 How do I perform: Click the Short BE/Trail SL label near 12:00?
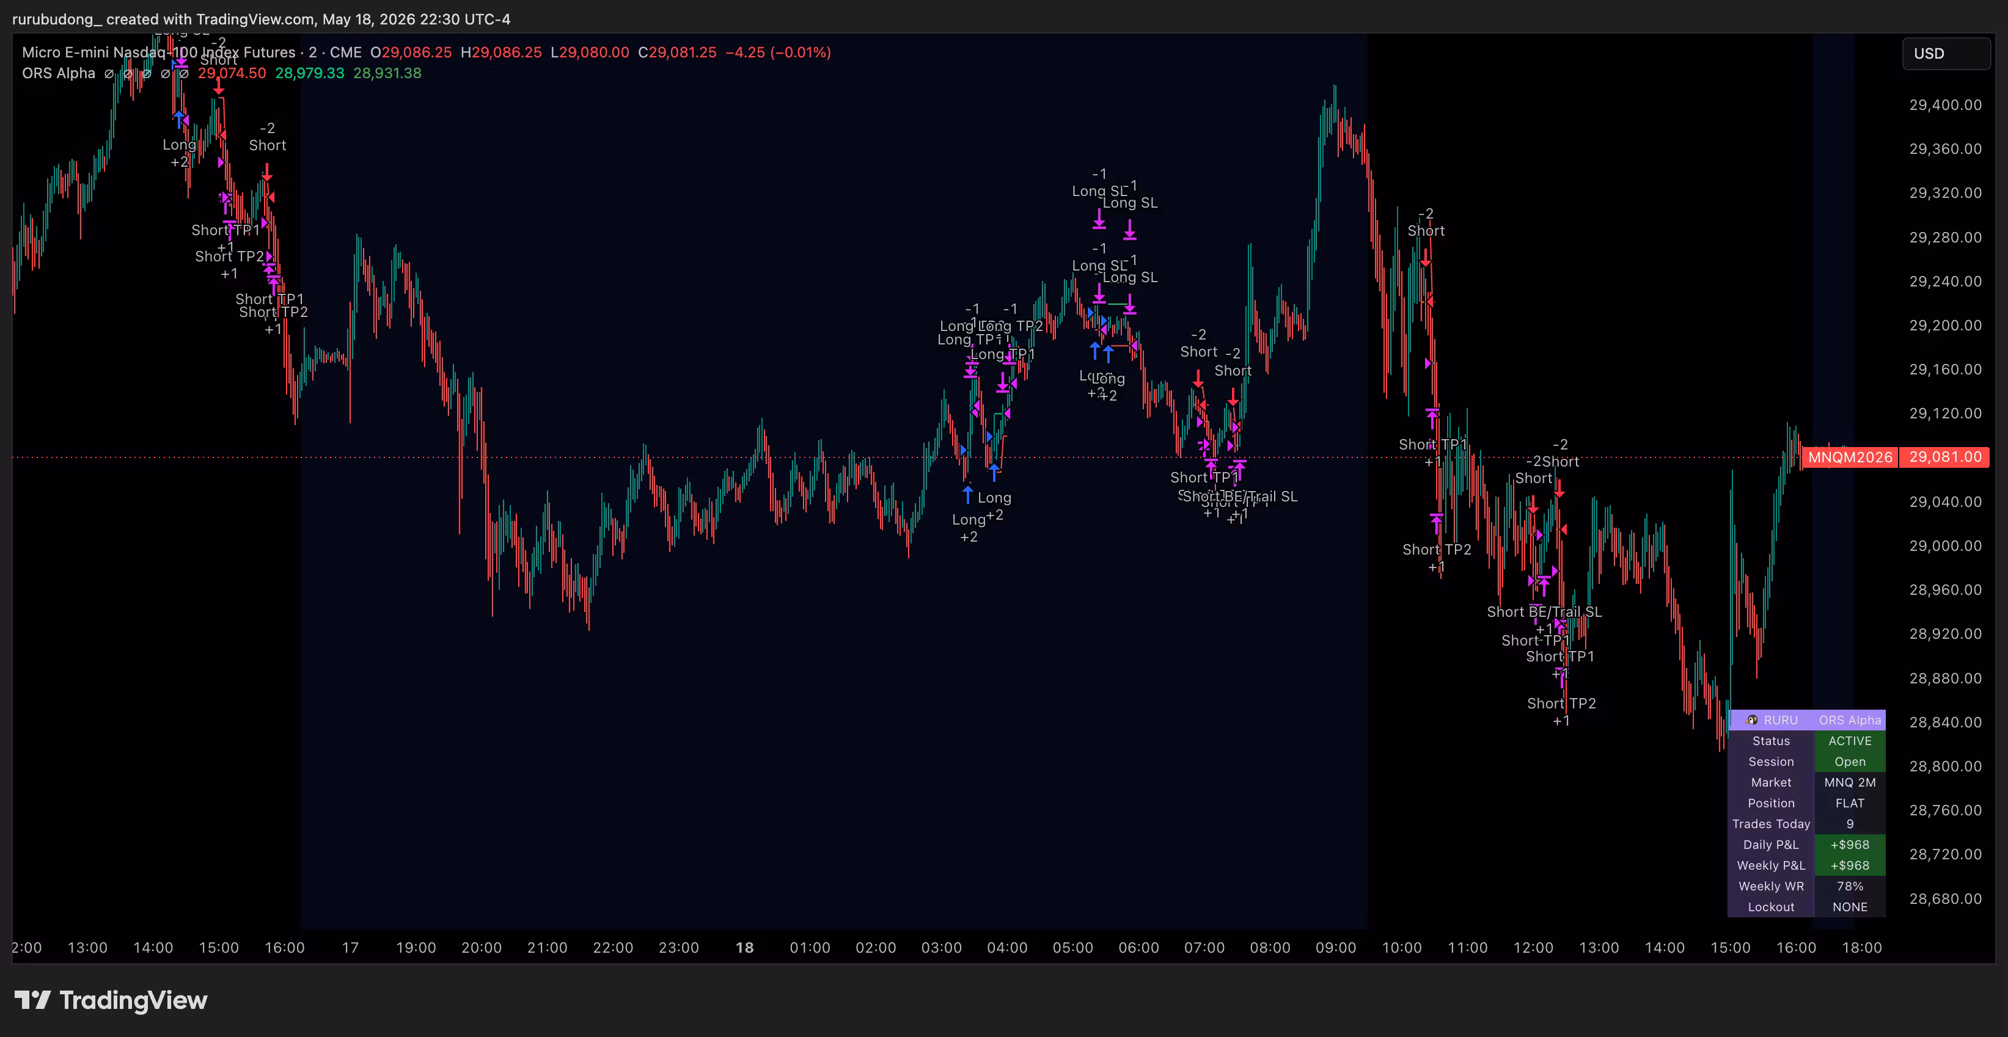pos(1544,611)
